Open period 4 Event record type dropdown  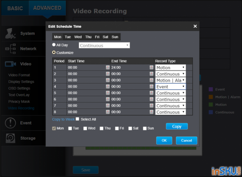pyautogui.click(x=171, y=86)
